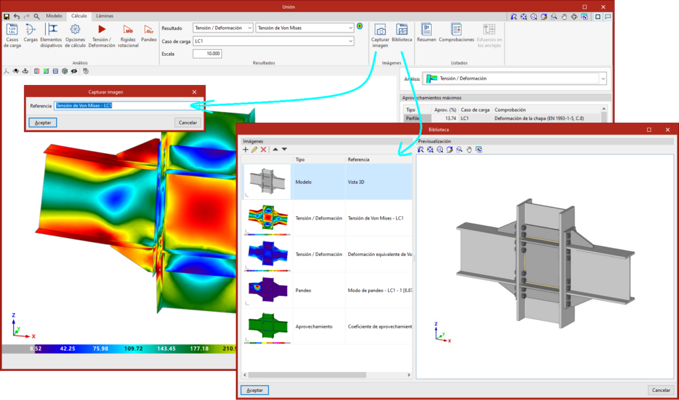Click zoom extents in Previsualización toolbar
This screenshot has width=679, height=400.
[430, 149]
